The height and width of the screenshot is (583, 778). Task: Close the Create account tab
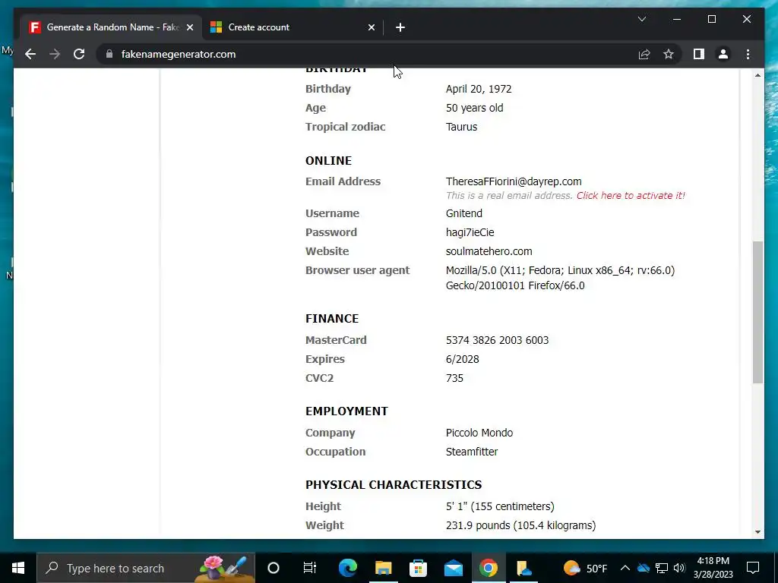tap(371, 27)
